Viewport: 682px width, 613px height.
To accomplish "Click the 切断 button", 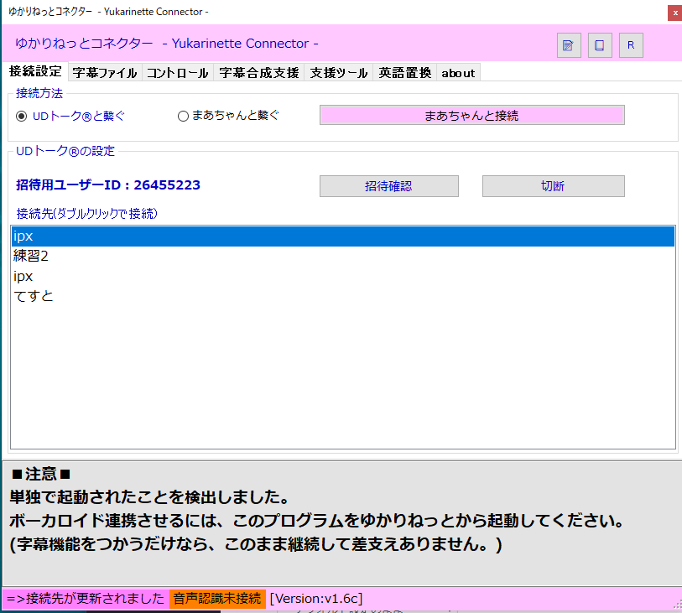I will click(554, 186).
